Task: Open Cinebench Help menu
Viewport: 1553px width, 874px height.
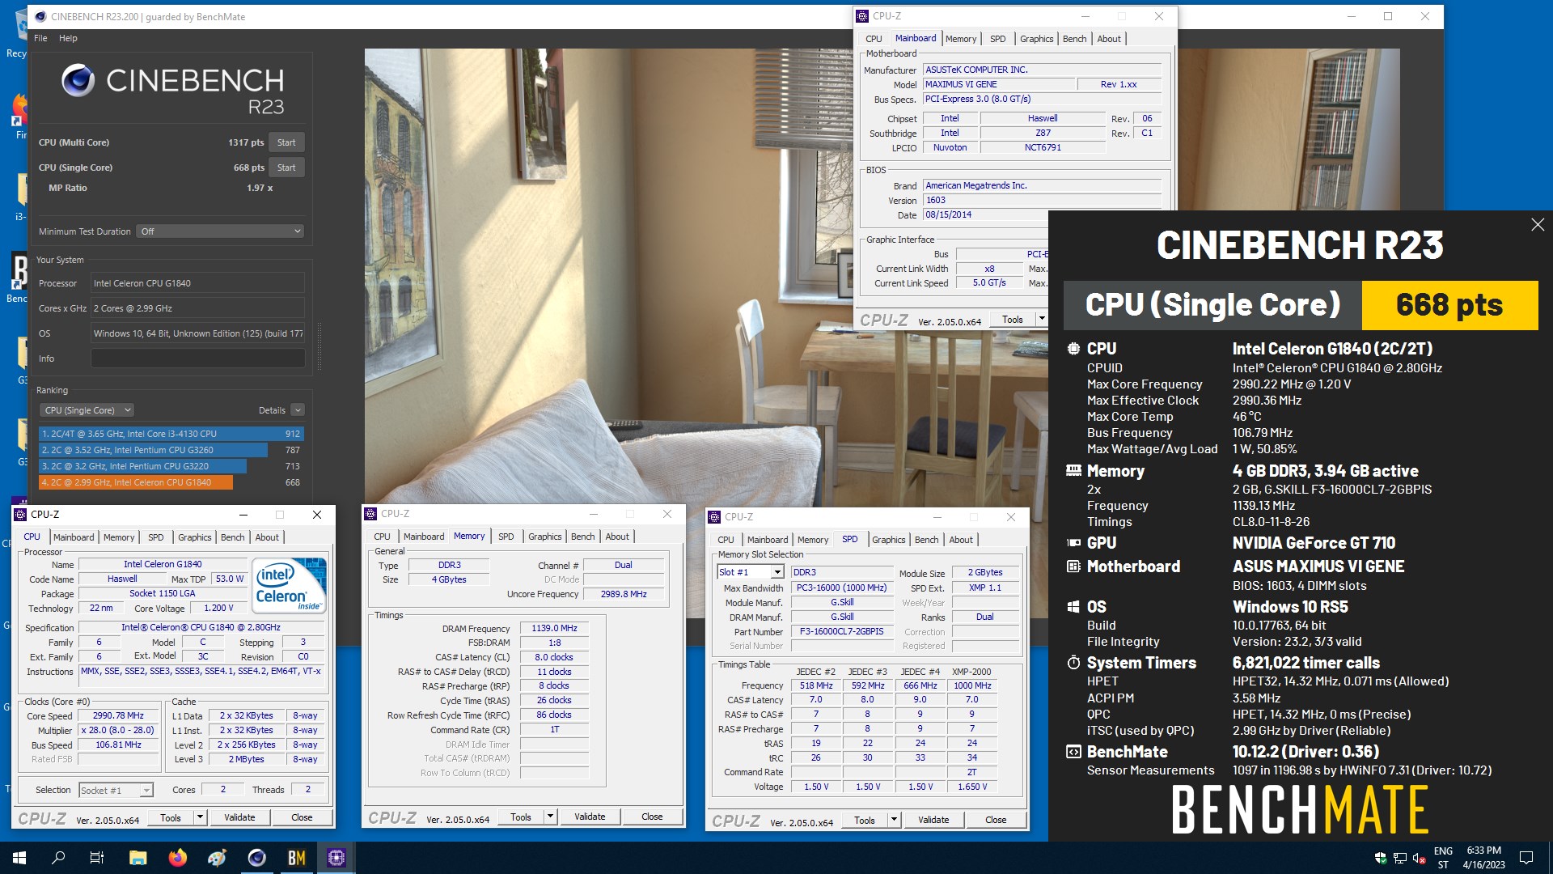Action: coord(68,38)
